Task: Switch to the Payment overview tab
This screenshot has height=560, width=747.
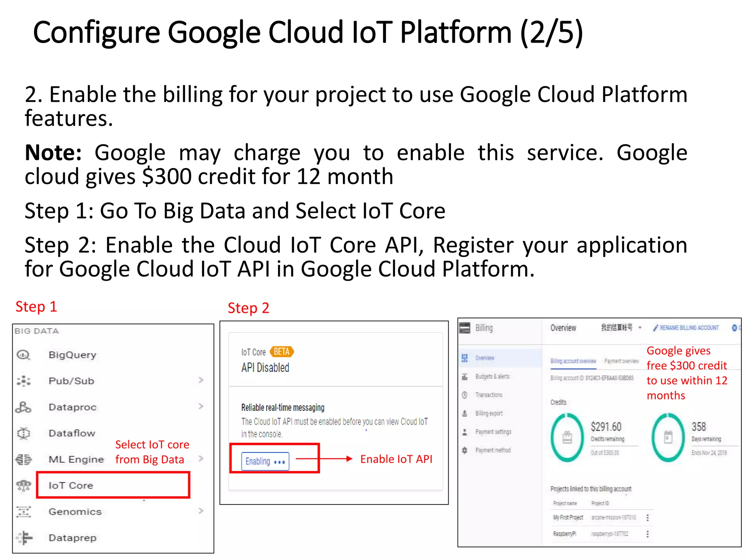Action: click(622, 361)
